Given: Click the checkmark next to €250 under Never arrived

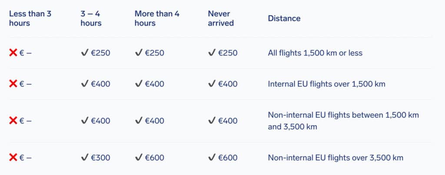Looking at the screenshot, I should [x=212, y=52].
